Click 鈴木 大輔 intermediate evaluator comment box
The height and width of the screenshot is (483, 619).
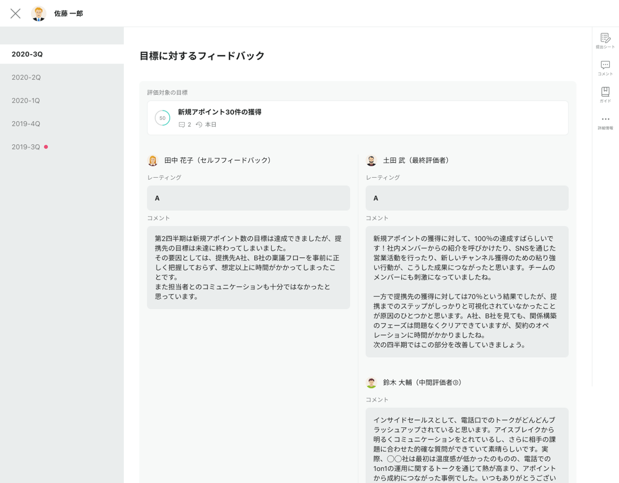click(467, 445)
